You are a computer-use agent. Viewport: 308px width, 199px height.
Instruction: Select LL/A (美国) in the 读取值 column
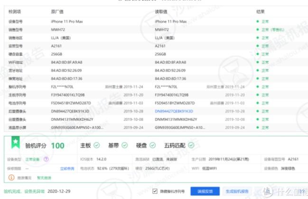click(165, 38)
